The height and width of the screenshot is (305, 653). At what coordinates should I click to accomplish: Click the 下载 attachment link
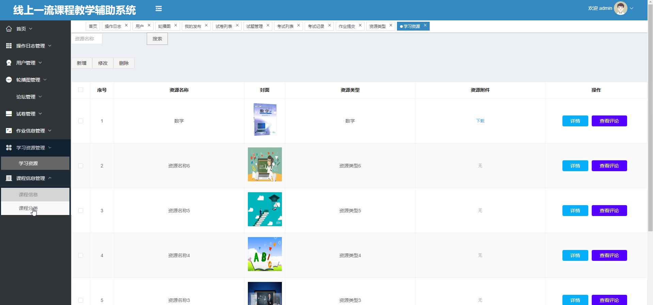pyautogui.click(x=480, y=121)
